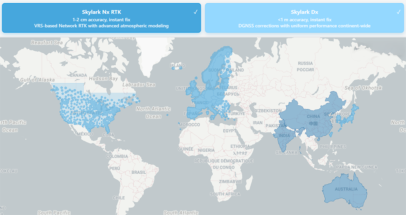The width and height of the screenshot is (406, 215).
Task: Click the Russia map label
Action: 305,63
